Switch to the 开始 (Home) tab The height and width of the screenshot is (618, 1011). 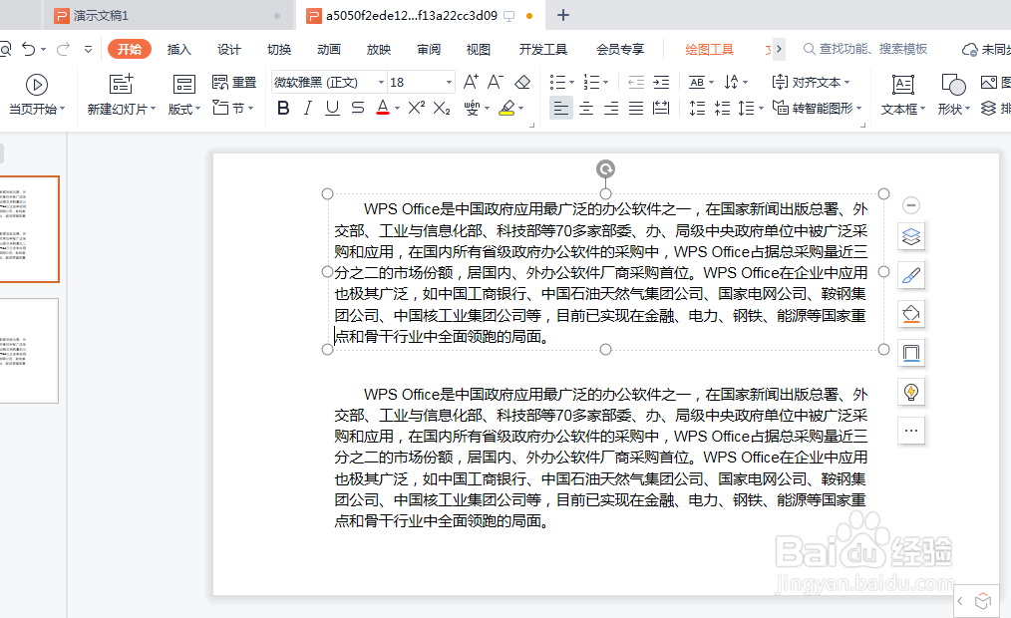tap(129, 49)
